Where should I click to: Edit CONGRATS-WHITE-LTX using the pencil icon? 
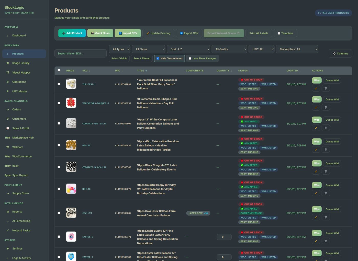(x=316, y=128)
